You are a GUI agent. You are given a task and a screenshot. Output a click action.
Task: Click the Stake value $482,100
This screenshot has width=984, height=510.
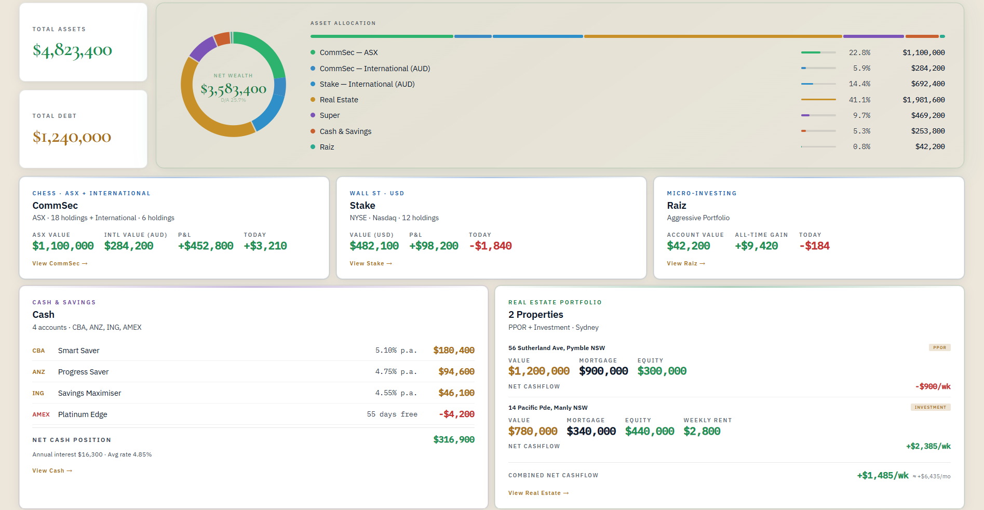(374, 246)
